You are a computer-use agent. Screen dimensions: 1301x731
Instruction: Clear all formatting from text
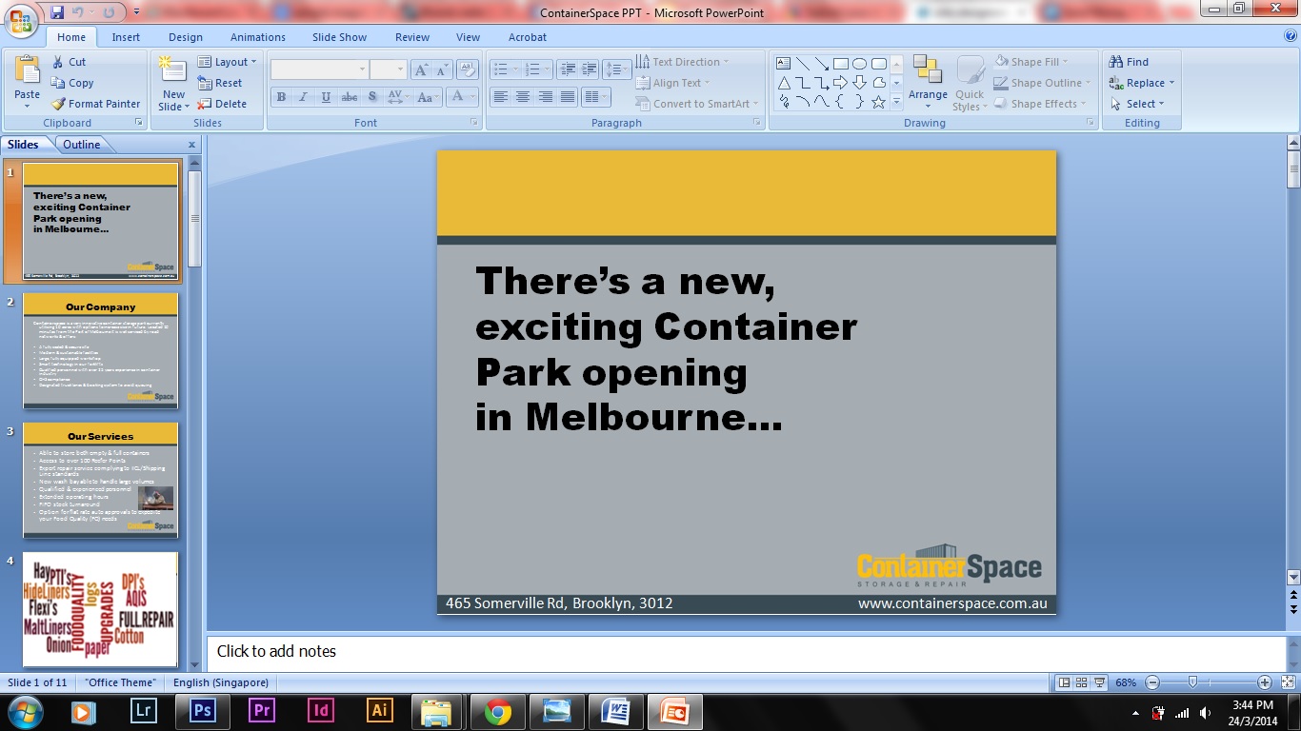point(467,69)
